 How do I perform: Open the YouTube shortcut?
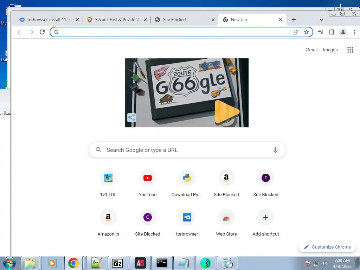click(148, 184)
